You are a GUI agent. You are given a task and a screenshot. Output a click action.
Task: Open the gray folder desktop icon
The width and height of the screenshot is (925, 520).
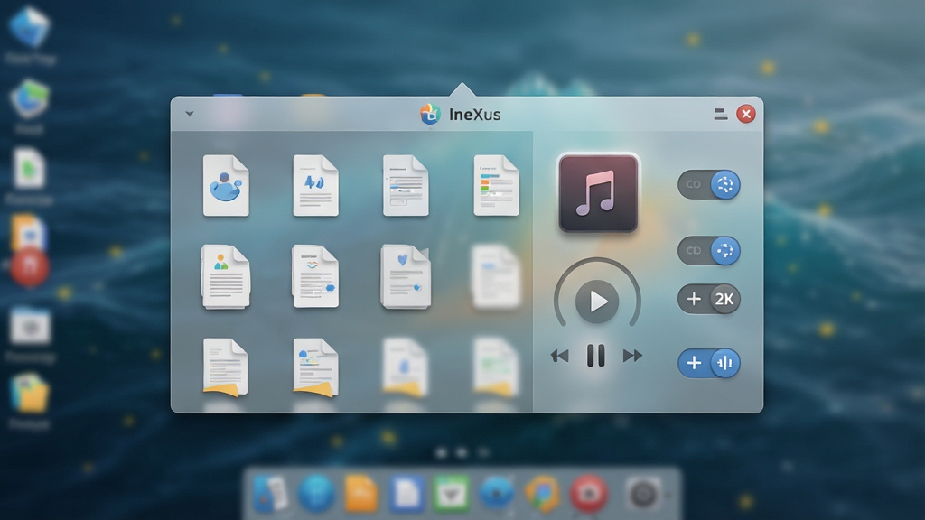tap(30, 325)
